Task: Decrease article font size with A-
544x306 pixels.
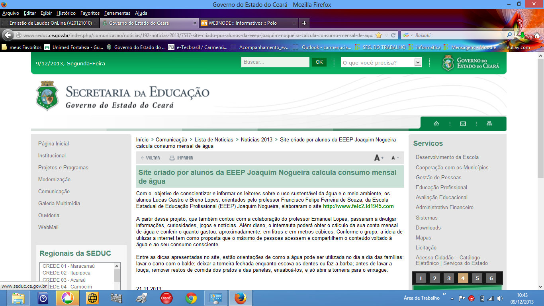Action: 395,158
